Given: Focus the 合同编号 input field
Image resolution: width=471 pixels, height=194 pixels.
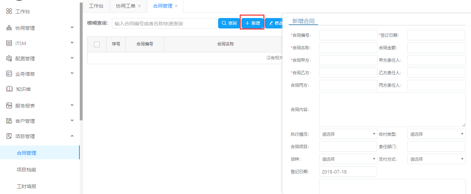Looking at the screenshot, I should tap(348, 35).
